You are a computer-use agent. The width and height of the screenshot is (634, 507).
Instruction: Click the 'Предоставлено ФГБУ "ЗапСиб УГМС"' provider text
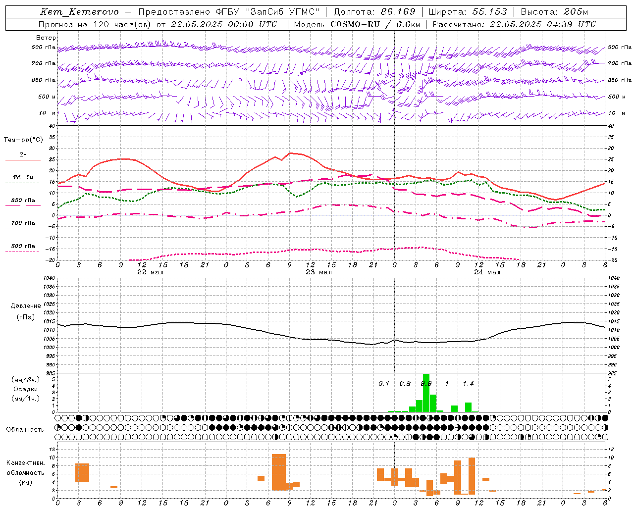click(229, 12)
